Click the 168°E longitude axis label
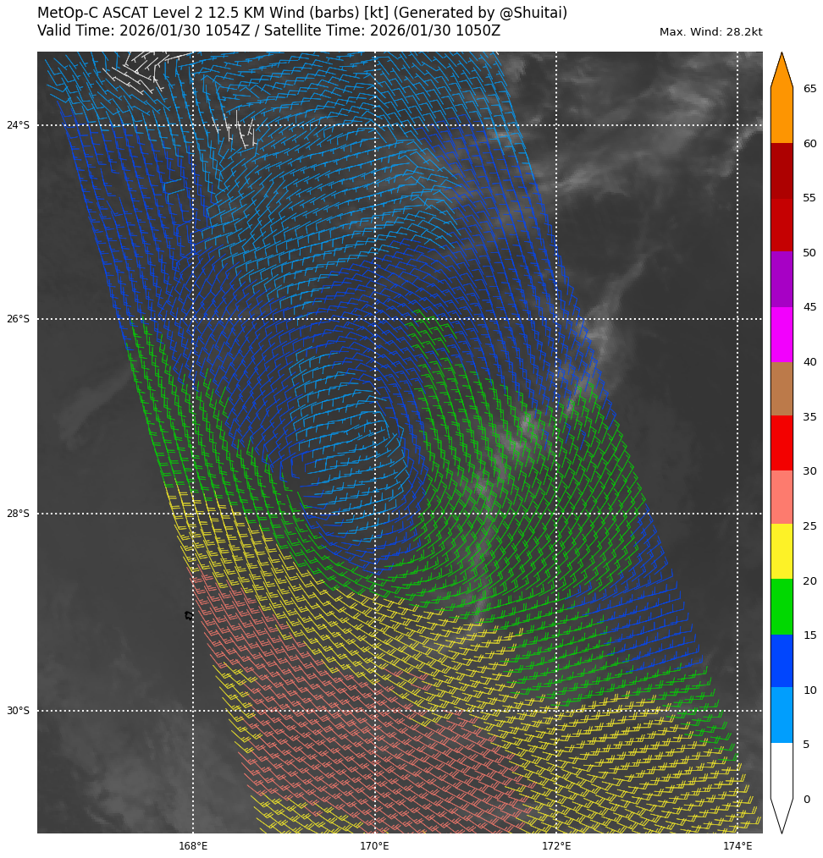 point(193,846)
